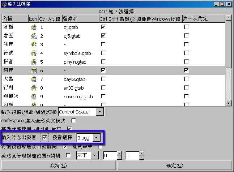
Task: Disable Ctrl-Shift cycling for cj.gtab
Action: tap(103, 27)
